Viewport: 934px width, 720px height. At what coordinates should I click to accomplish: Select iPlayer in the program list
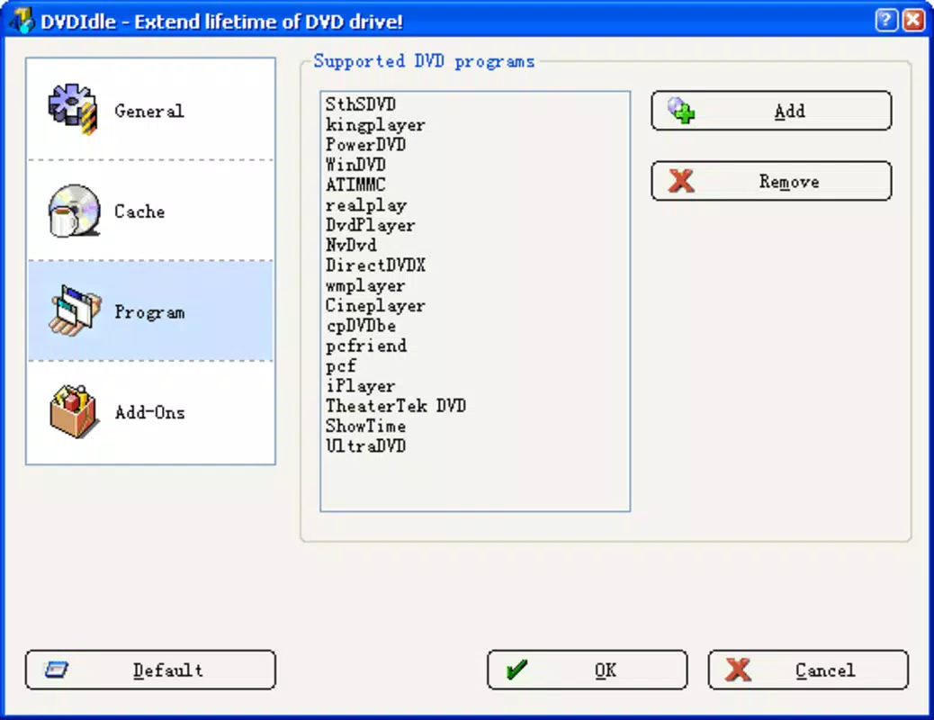[361, 385]
